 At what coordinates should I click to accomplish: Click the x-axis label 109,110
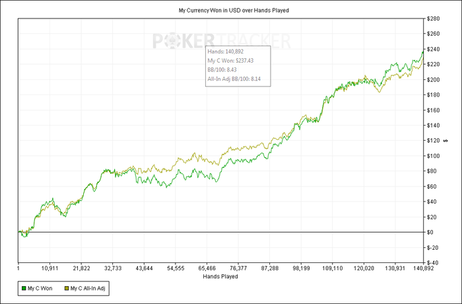click(x=333, y=268)
